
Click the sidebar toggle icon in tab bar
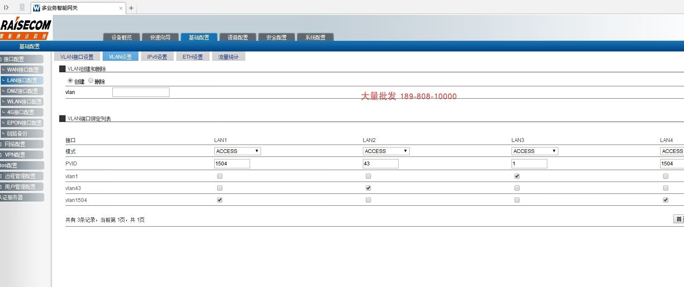6,8
